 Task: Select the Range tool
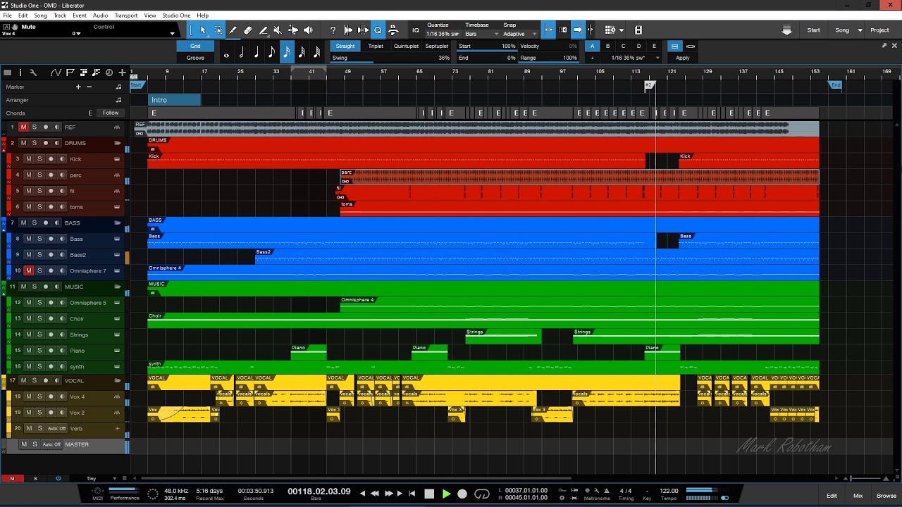[218, 30]
